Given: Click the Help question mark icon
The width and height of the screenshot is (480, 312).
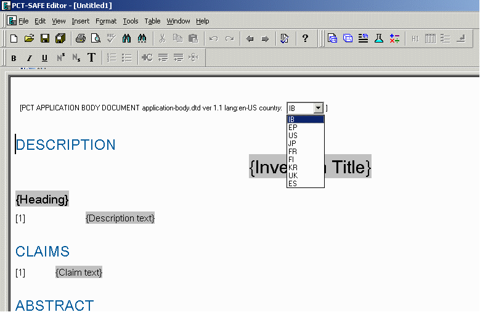Looking at the screenshot, I should 305,39.
